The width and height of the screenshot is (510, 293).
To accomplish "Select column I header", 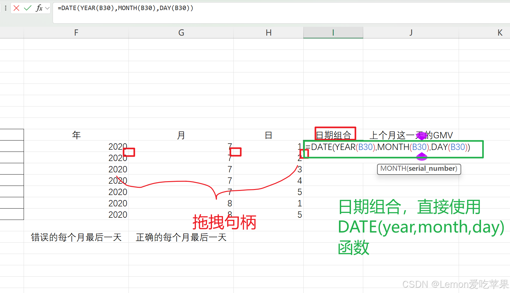I will 333,33.
